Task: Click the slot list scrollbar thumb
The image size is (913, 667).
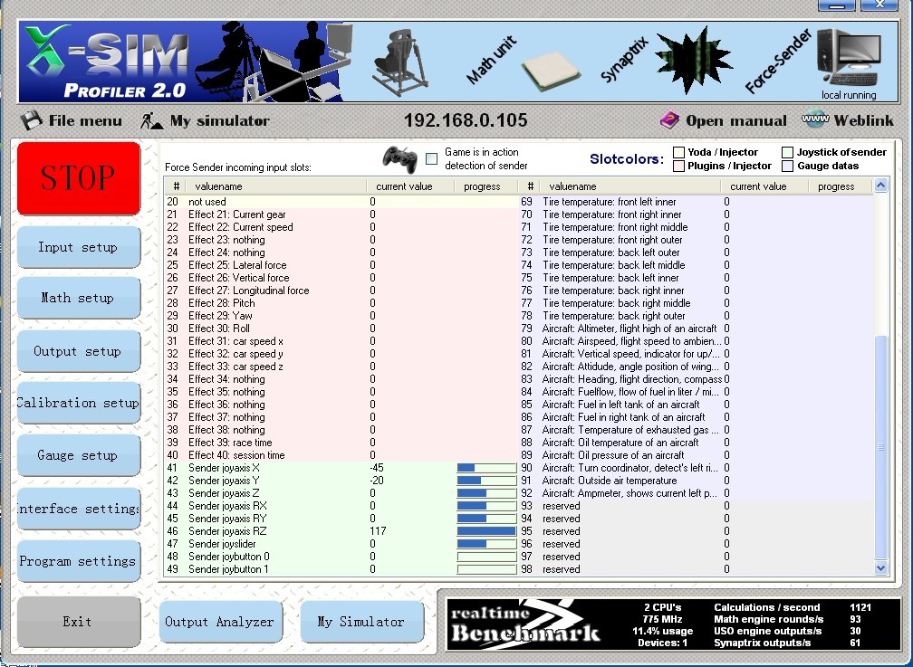Action: [x=880, y=447]
